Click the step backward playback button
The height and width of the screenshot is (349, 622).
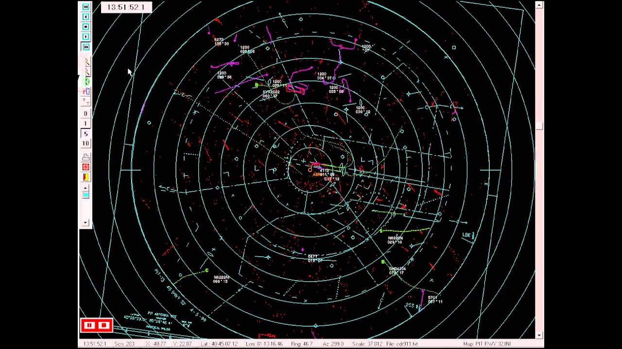point(86,17)
